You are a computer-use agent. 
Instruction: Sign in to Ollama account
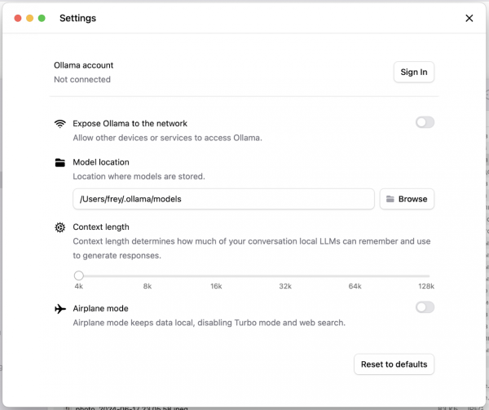(x=413, y=72)
